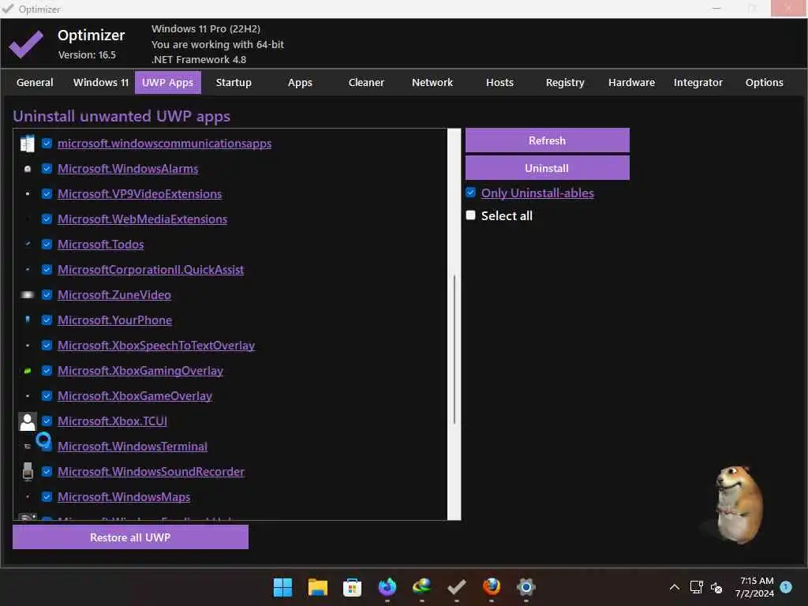Open the Hosts tab
Screen dimensions: 808x606
499,82
